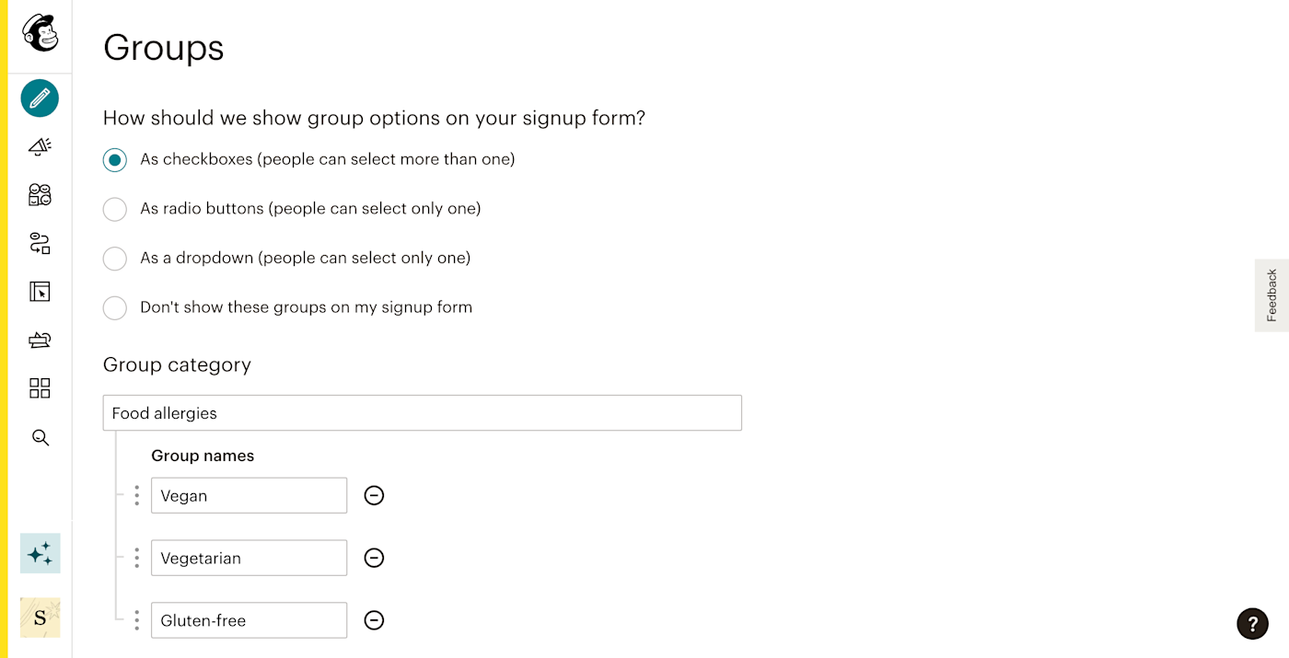
Task: Select the As checkboxes option
Action: (115, 160)
